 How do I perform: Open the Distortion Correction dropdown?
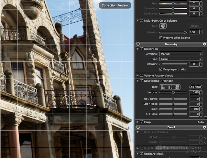(x=180, y=54)
